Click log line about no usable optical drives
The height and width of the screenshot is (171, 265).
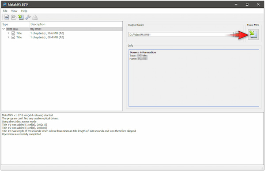pyautogui.click(x=30, y=119)
